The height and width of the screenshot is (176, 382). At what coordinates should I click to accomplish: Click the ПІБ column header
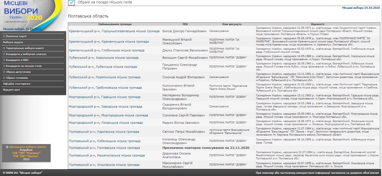tap(185, 24)
